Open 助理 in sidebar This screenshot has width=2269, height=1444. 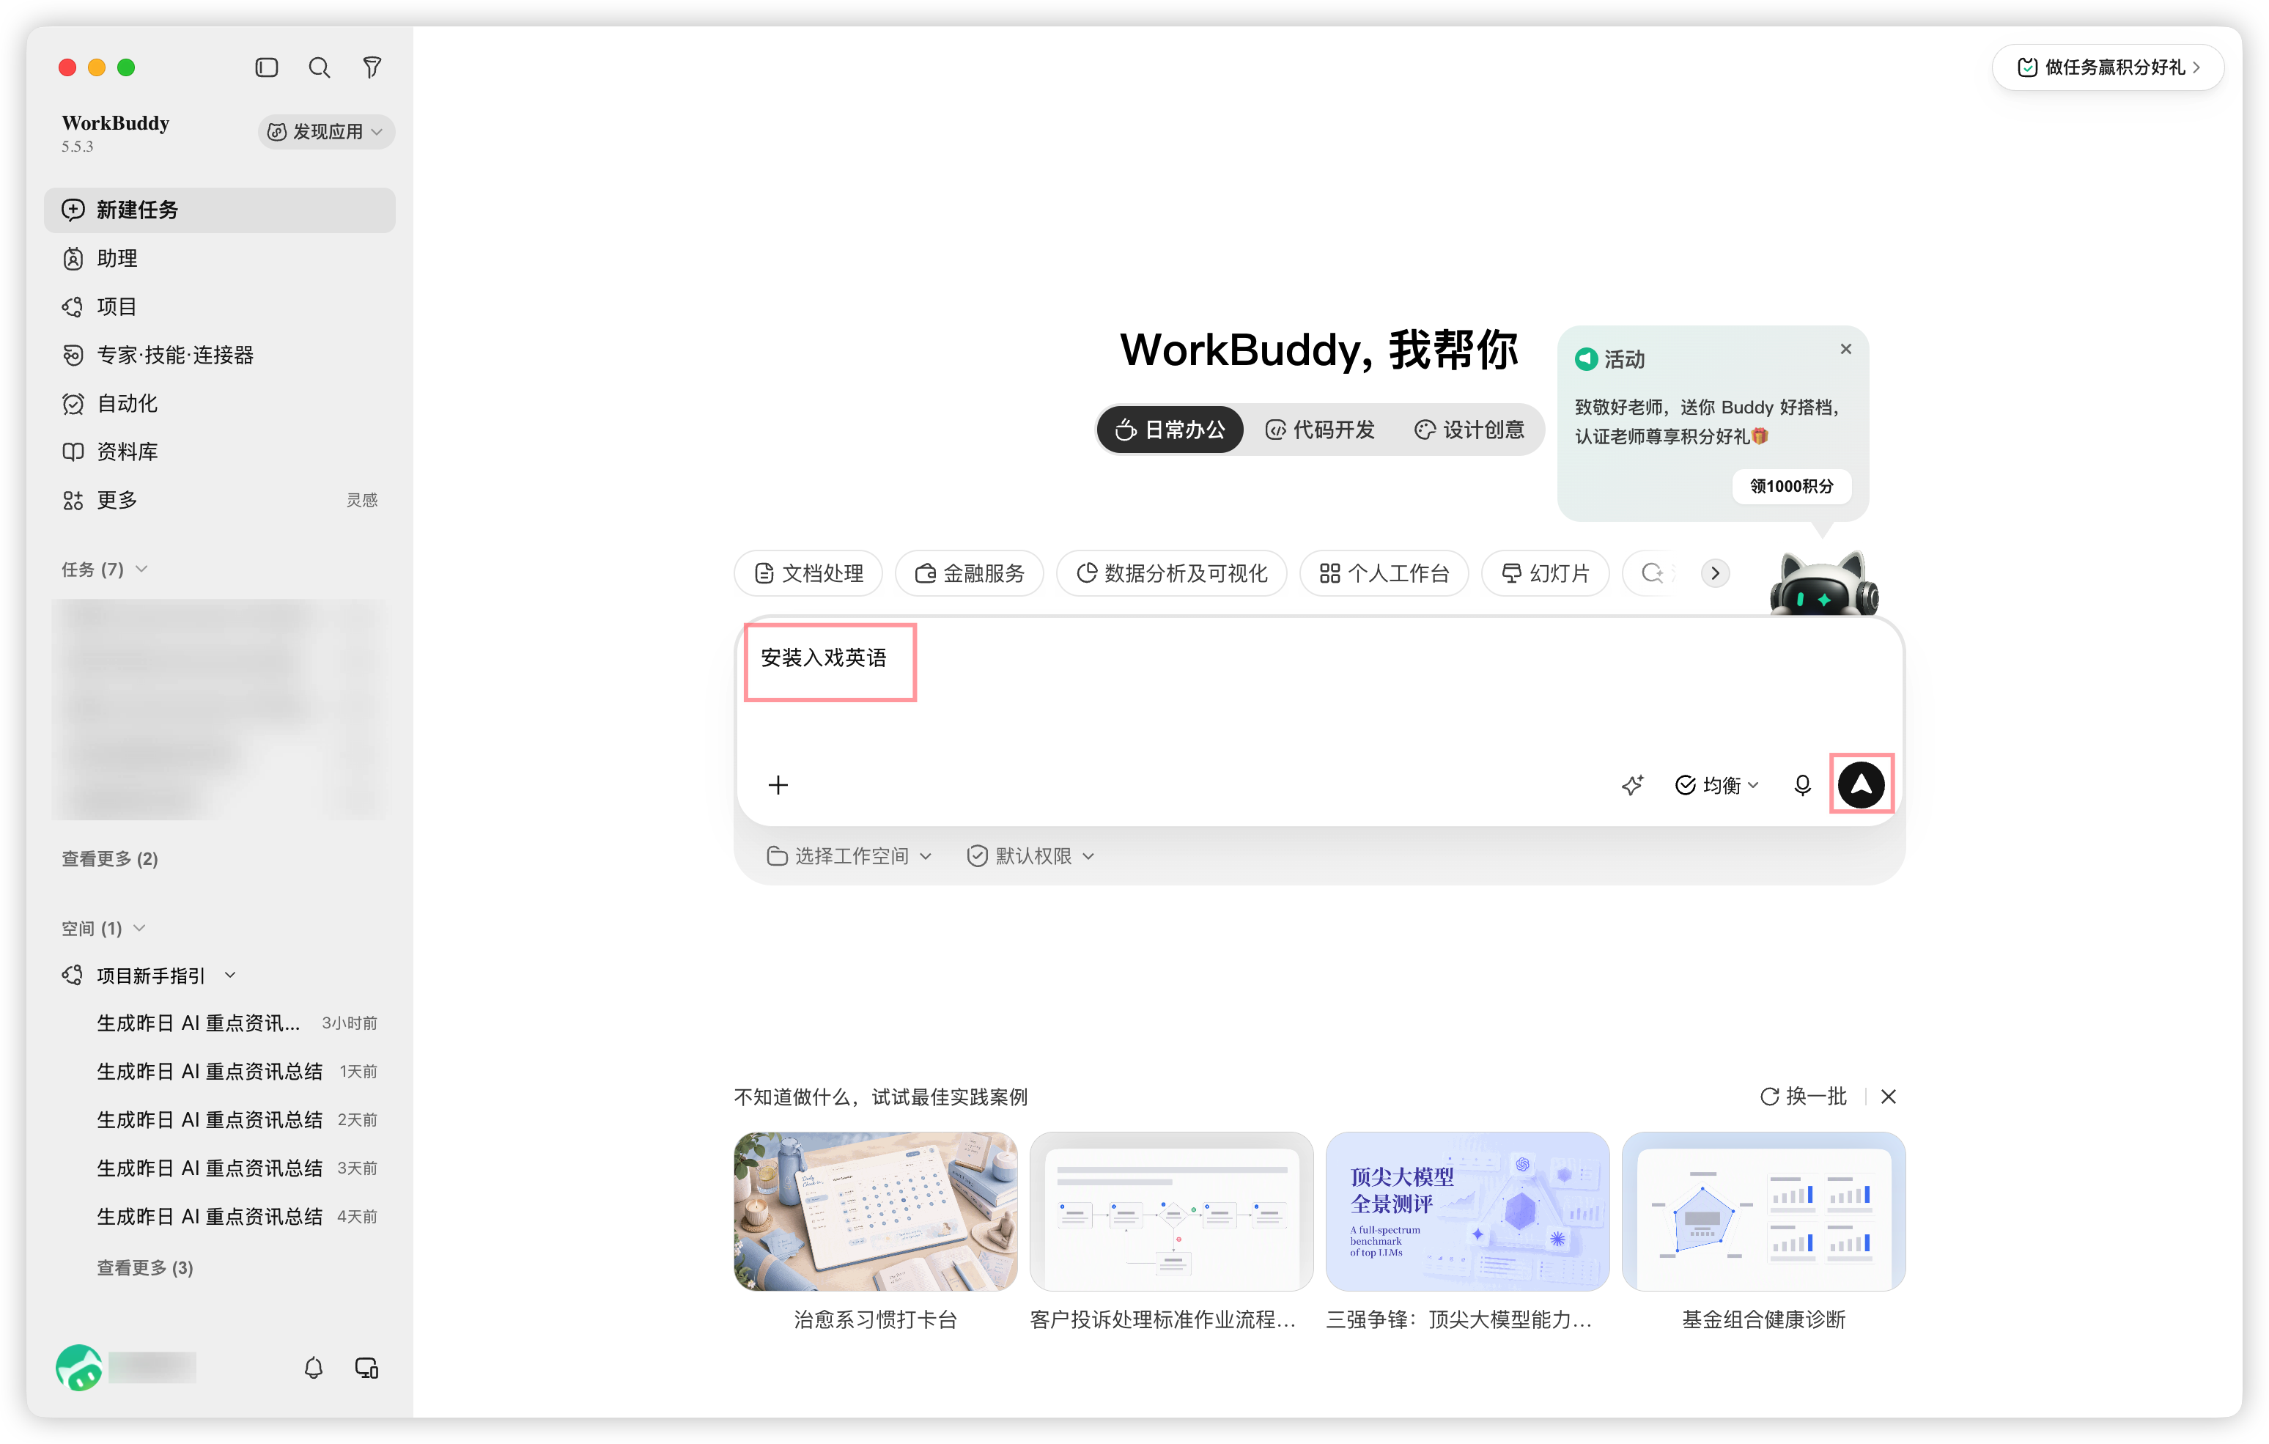tap(220, 258)
